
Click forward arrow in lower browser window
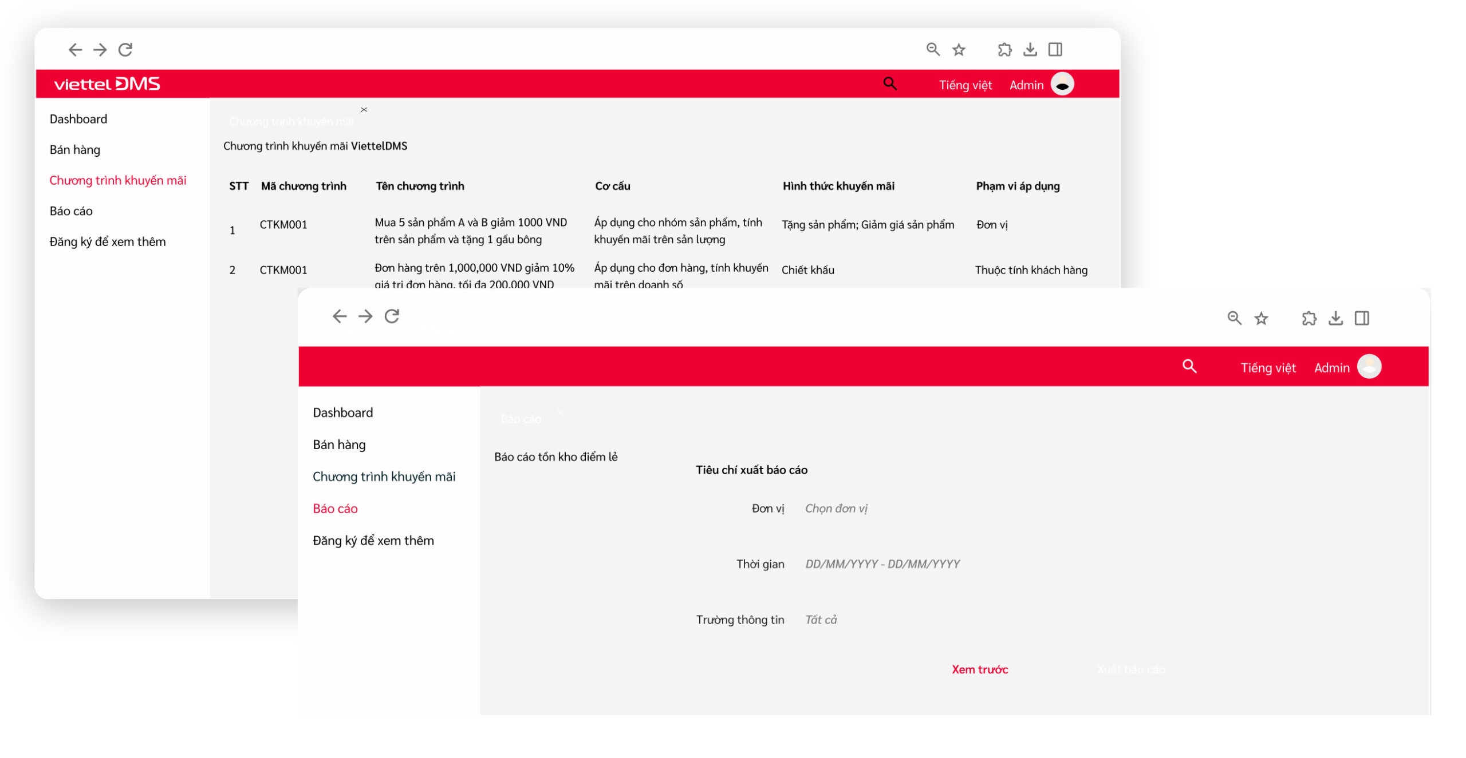365,316
